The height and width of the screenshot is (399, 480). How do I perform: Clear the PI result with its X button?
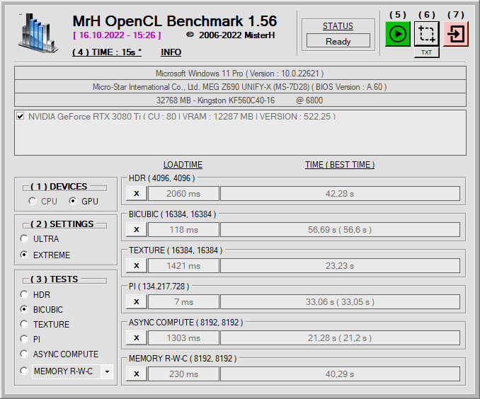click(137, 301)
